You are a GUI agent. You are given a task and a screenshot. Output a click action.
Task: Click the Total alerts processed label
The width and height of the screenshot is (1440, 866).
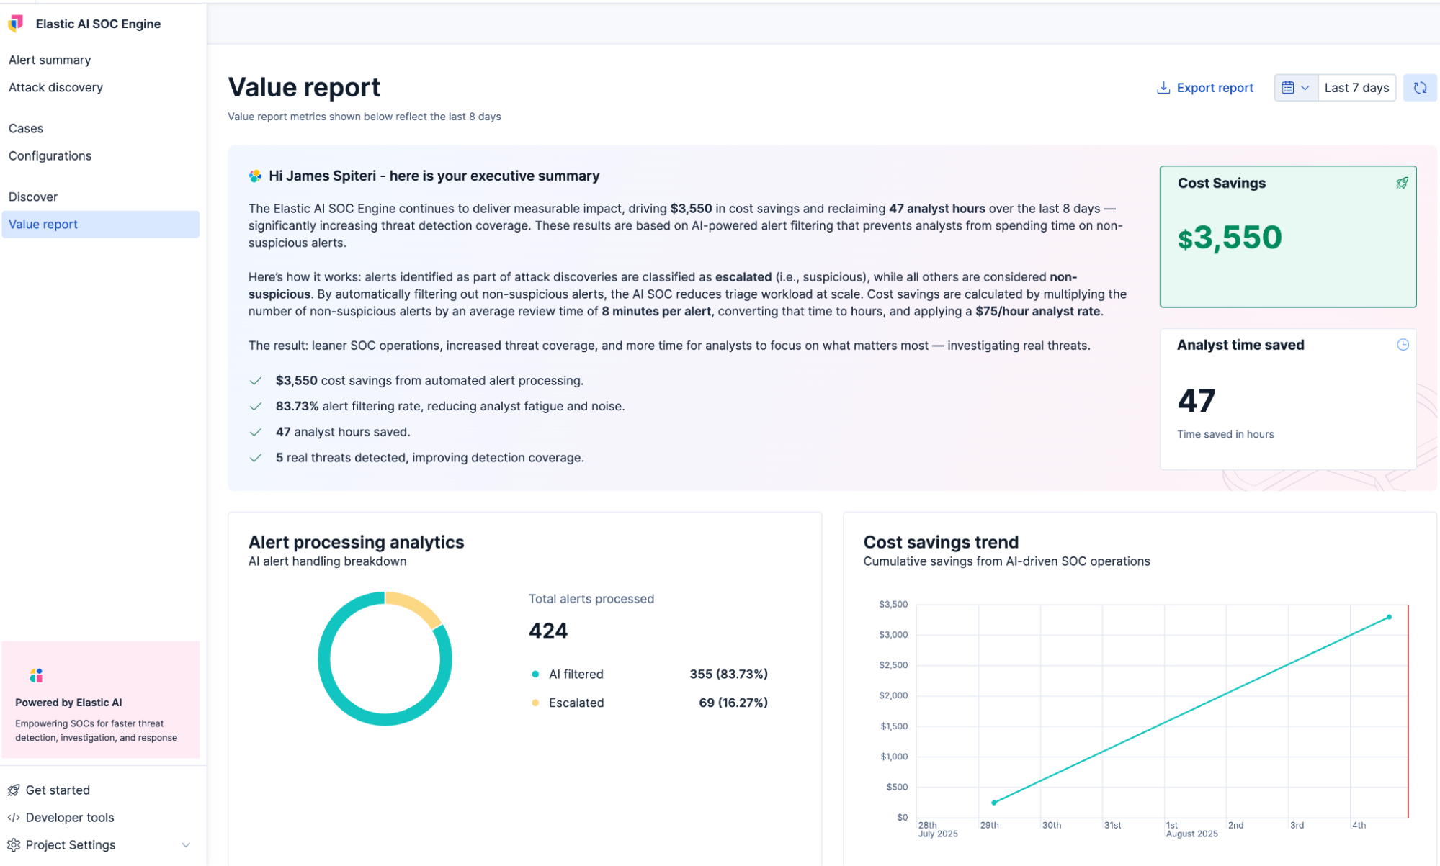pos(591,599)
